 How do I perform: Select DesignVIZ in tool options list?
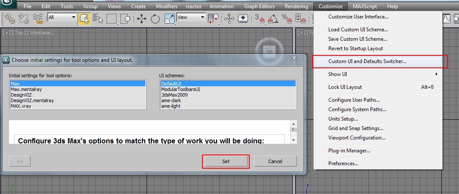click(77, 95)
